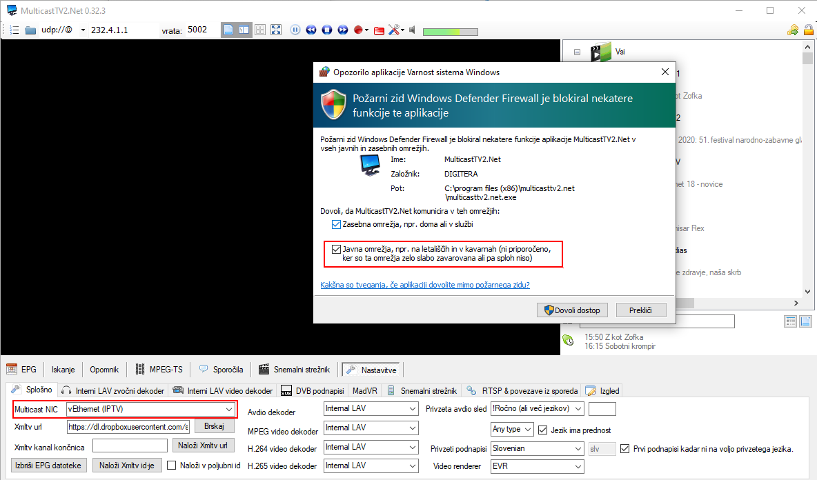Image resolution: width=817 pixels, height=480 pixels.
Task: Toggle 'Prvi podnapisi' fallback checkbox
Action: 624,449
